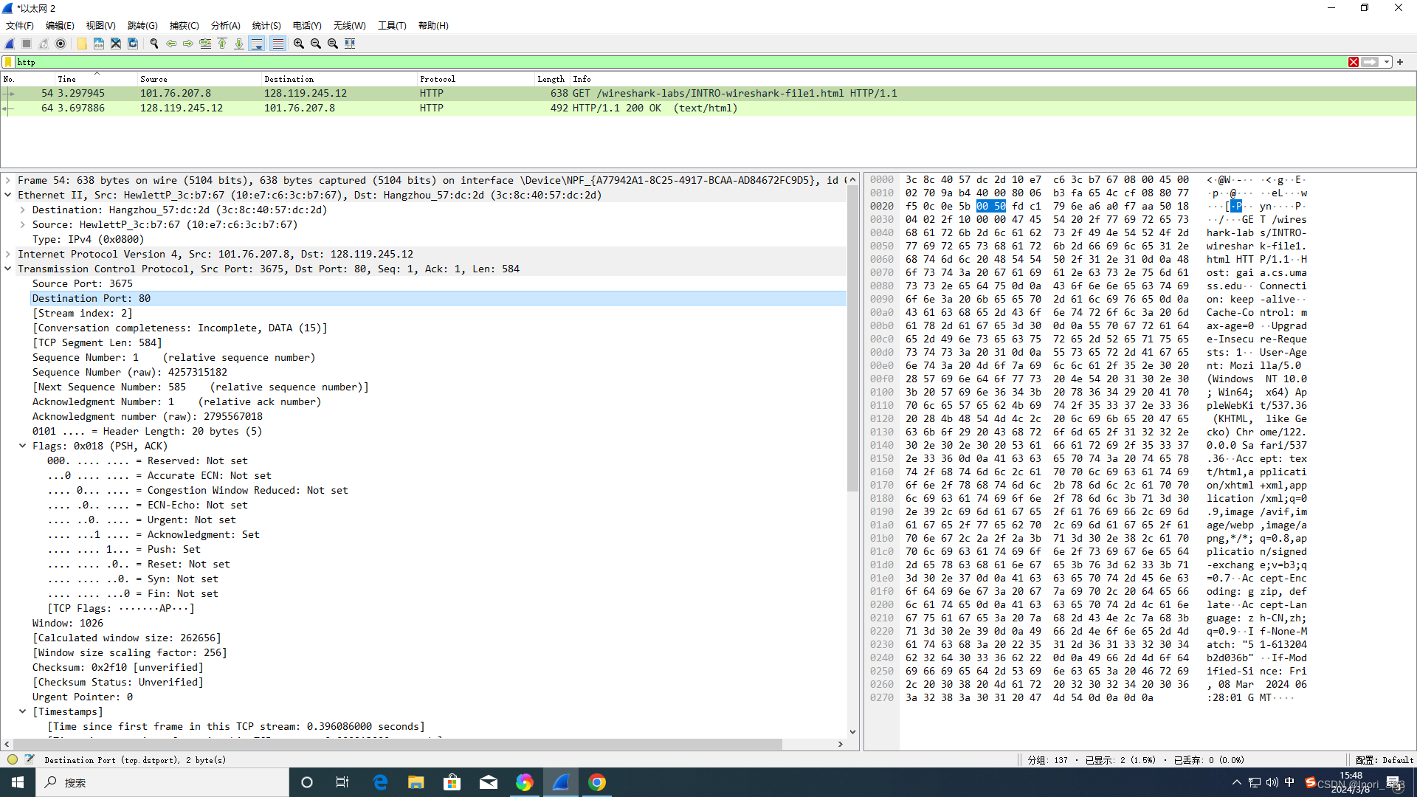
Task: Click the find packet magnifier icon
Action: (x=154, y=44)
